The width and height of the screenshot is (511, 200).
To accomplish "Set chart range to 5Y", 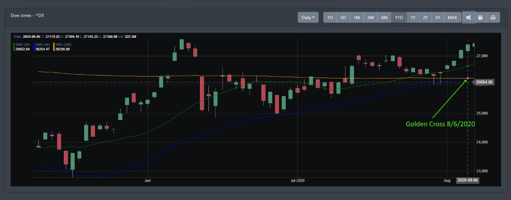I will pyautogui.click(x=438, y=17).
